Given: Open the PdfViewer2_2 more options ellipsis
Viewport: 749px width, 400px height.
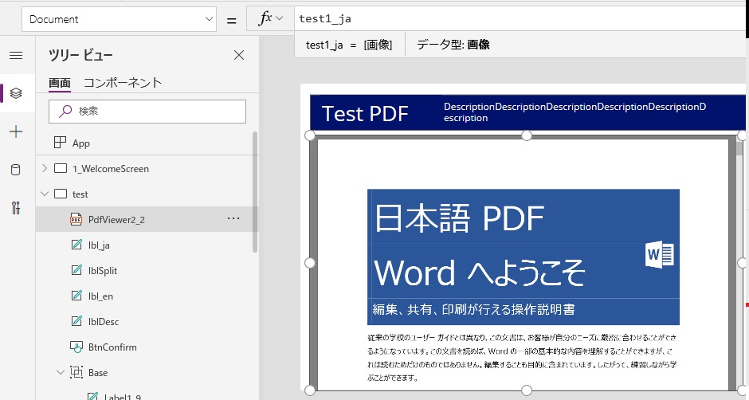Looking at the screenshot, I should coord(233,218).
